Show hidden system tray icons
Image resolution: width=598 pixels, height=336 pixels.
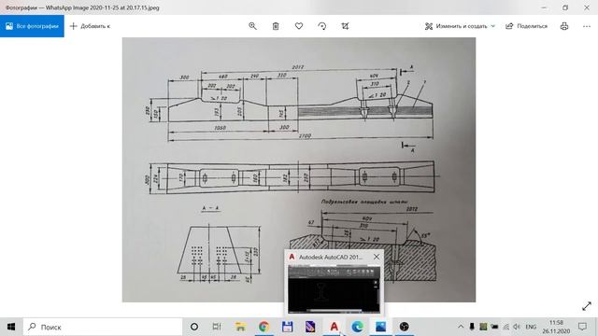[461, 327]
